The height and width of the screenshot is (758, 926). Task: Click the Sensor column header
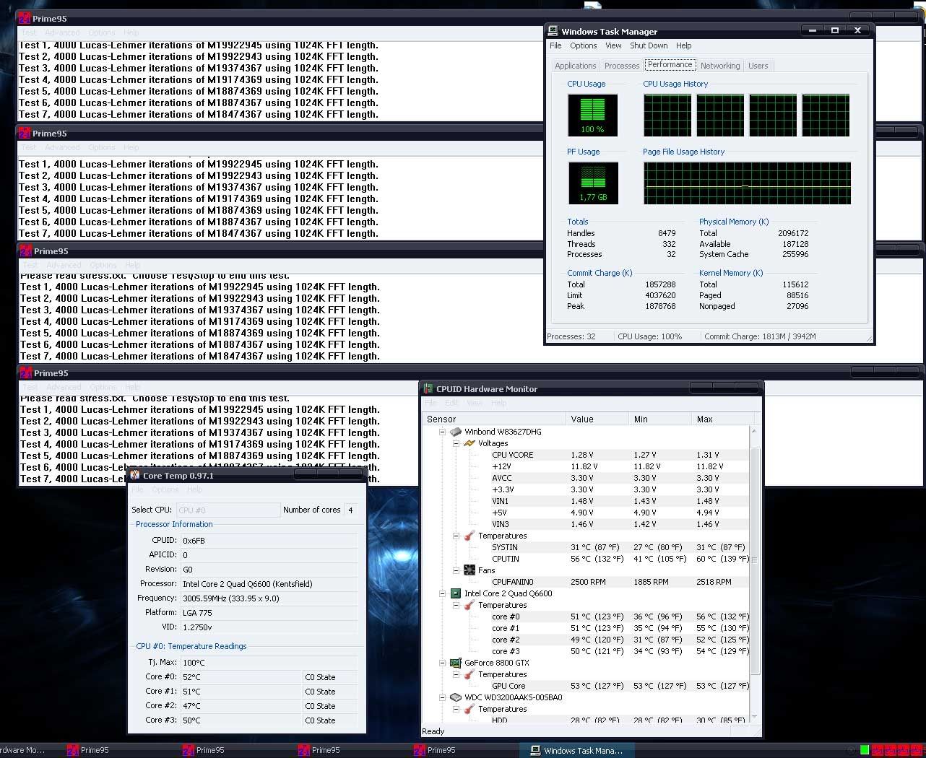coord(494,419)
